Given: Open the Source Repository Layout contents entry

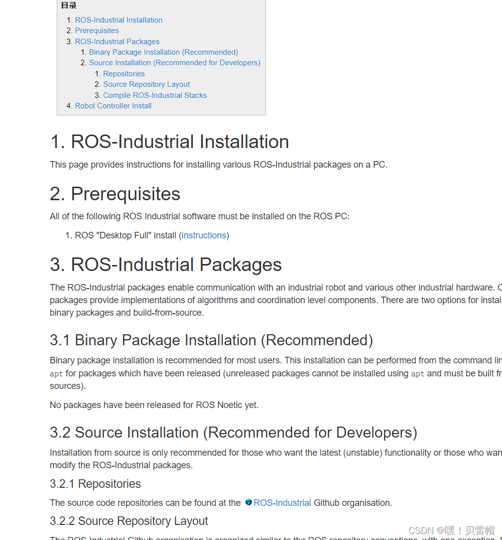Looking at the screenshot, I should pos(146,84).
